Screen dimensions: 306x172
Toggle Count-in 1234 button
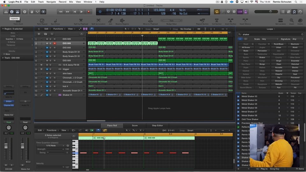[240, 12]
